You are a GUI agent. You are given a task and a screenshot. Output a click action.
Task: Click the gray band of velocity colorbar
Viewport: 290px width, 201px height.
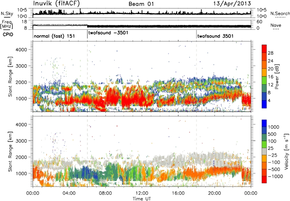[264, 151]
